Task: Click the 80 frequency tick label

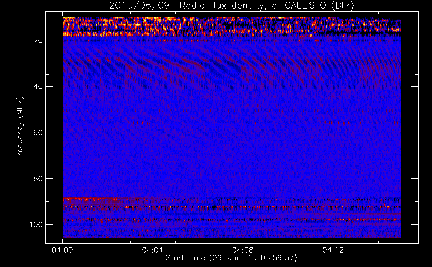Action: [38, 179]
